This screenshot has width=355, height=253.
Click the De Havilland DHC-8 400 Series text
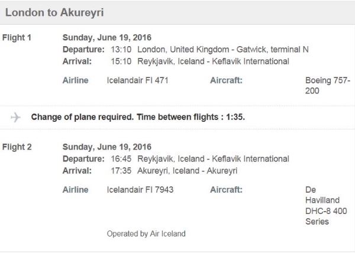323,206
